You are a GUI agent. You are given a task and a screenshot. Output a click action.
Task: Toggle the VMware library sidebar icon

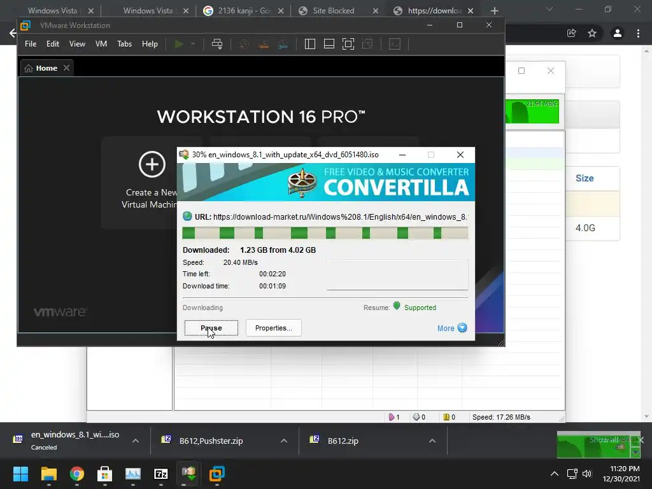tap(310, 44)
